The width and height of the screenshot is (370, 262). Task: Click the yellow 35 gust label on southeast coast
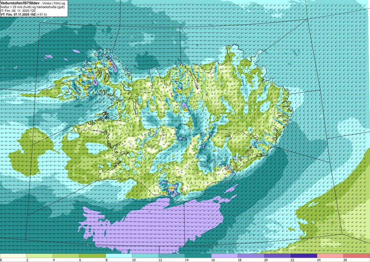coord(229,172)
